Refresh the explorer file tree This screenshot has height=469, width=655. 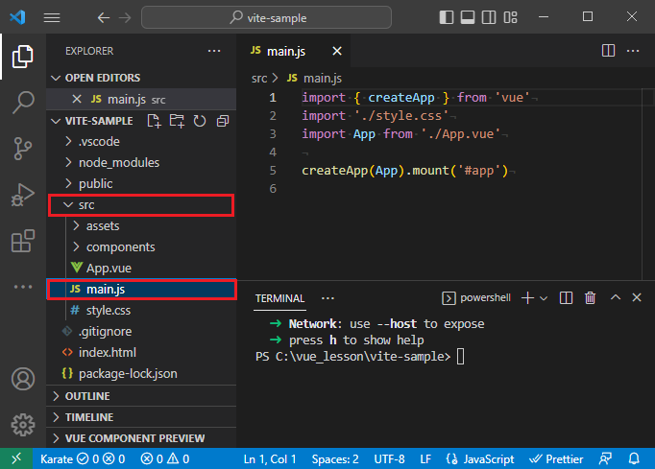pos(200,121)
